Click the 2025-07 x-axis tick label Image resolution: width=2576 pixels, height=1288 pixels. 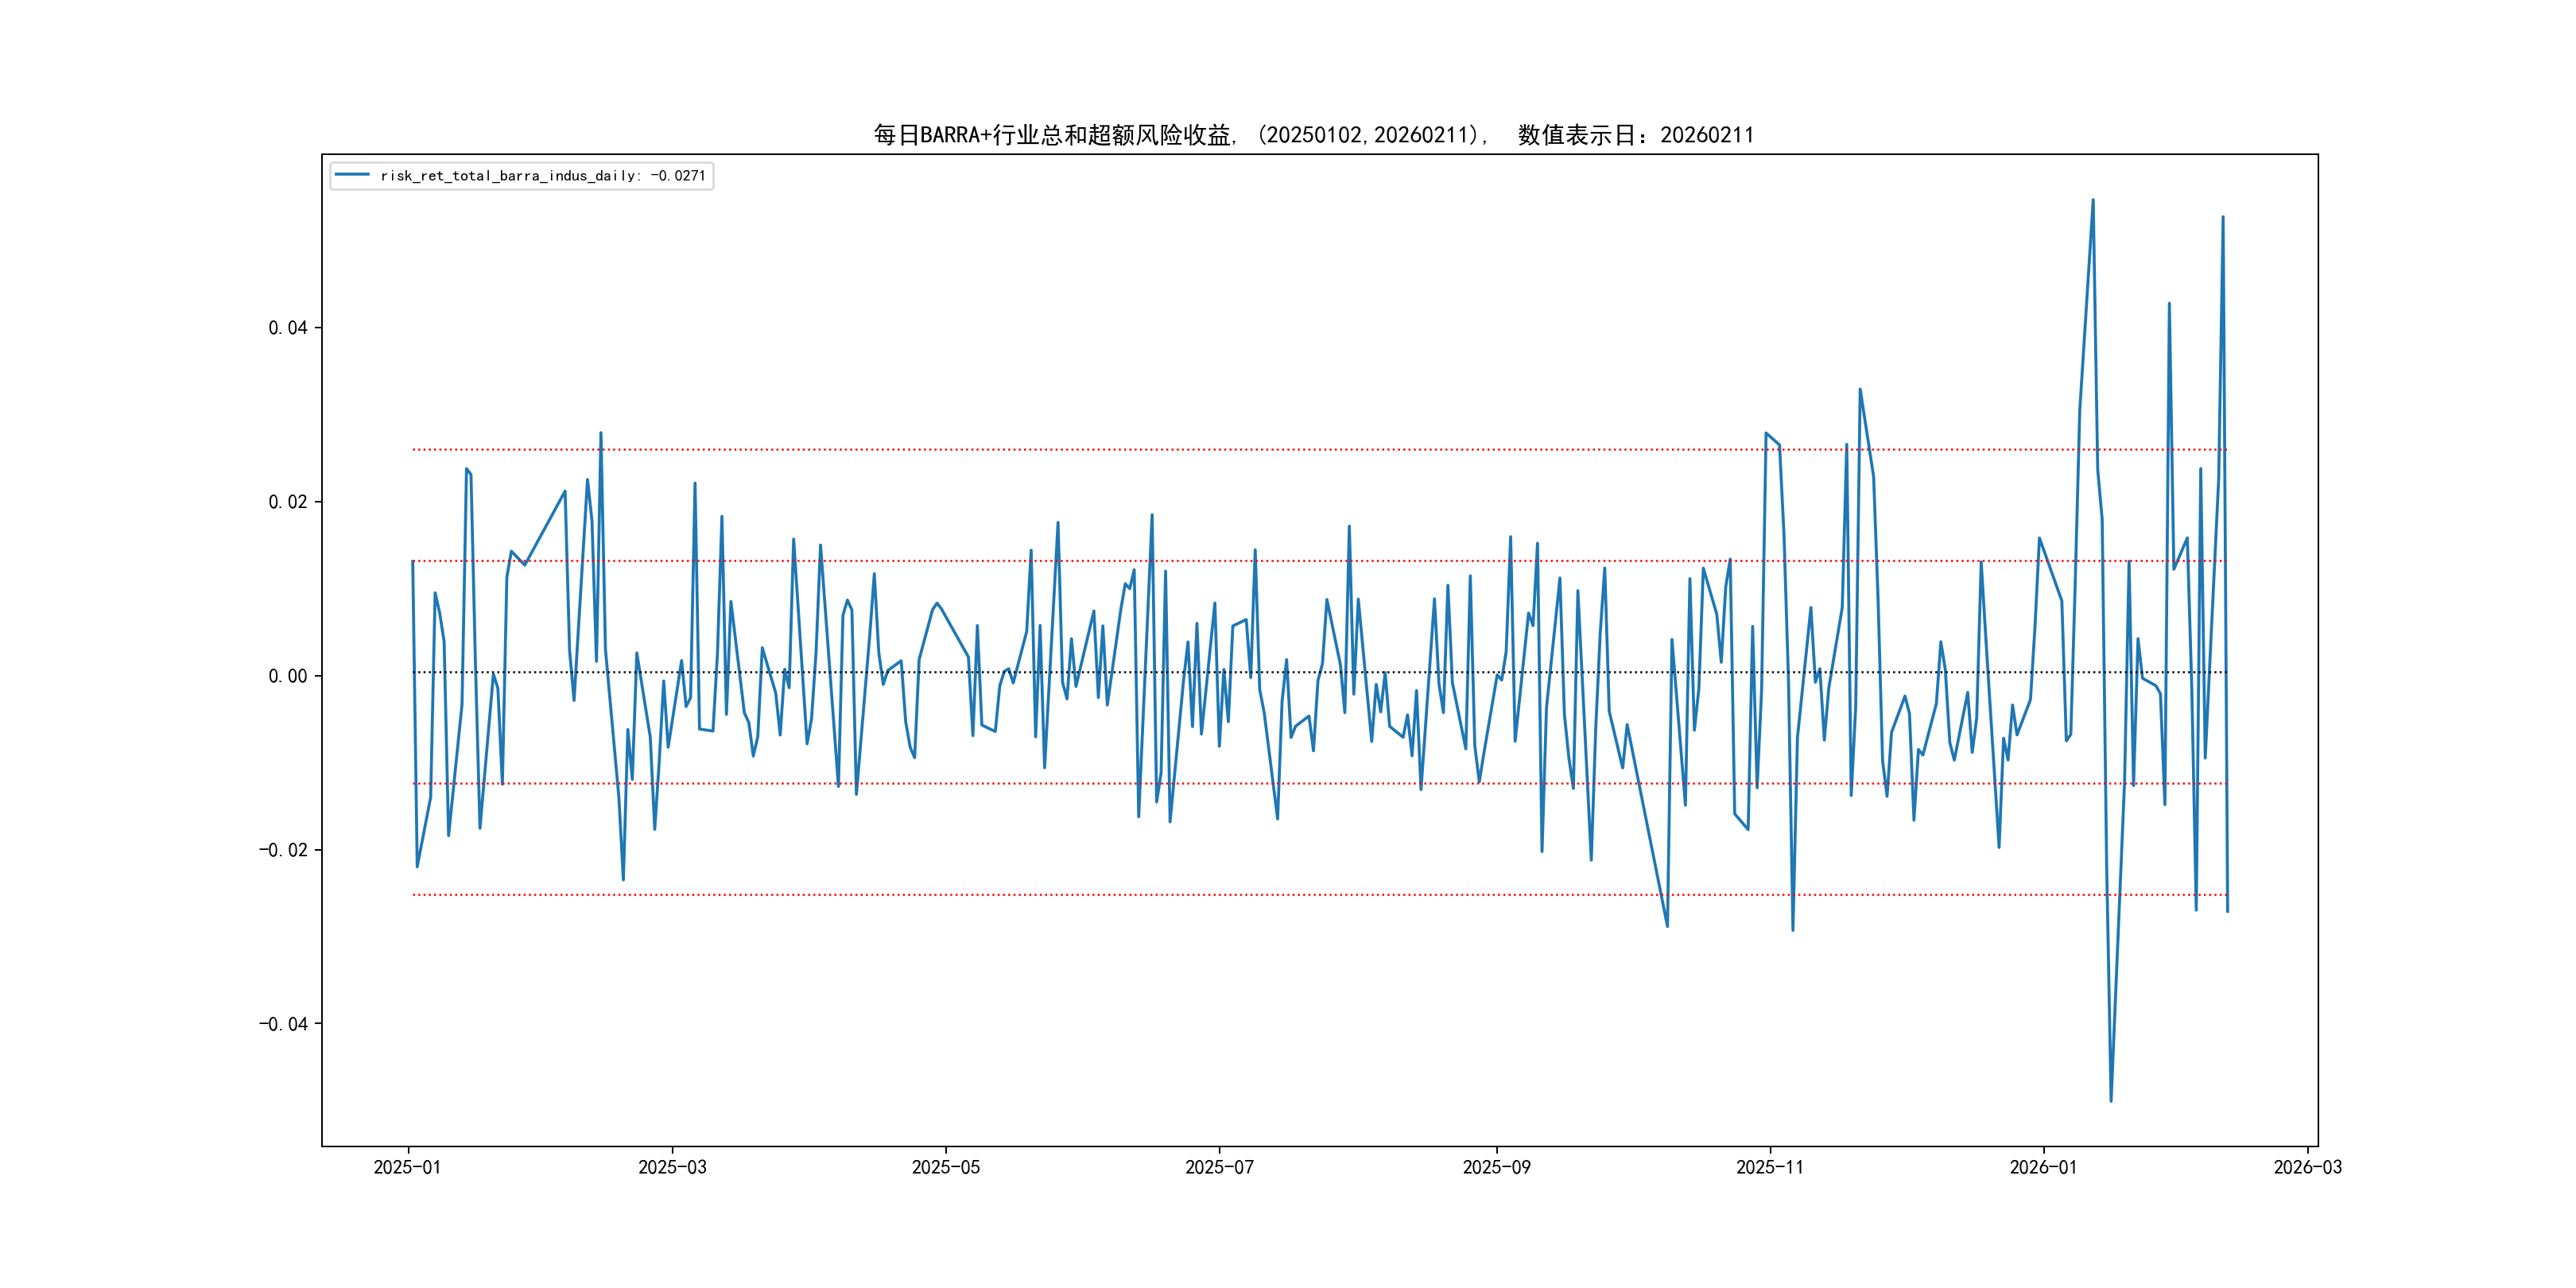[1219, 1167]
